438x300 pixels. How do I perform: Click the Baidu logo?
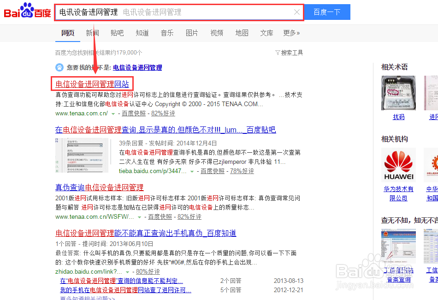[x=27, y=11]
